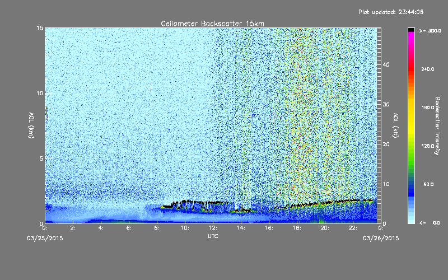
Task: Click the 10 km tick on left axis
Action: [40, 93]
